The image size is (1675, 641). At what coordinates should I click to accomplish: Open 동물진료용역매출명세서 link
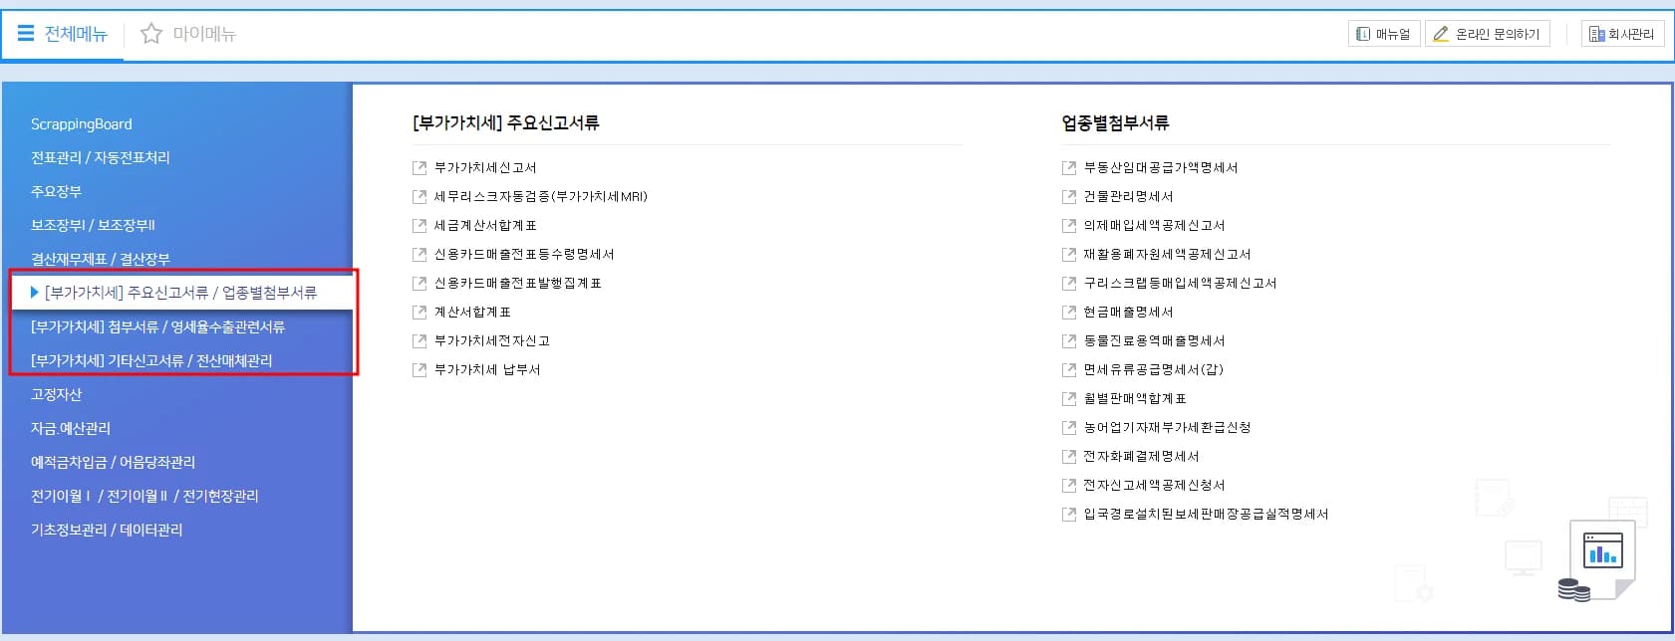pyautogui.click(x=1155, y=341)
